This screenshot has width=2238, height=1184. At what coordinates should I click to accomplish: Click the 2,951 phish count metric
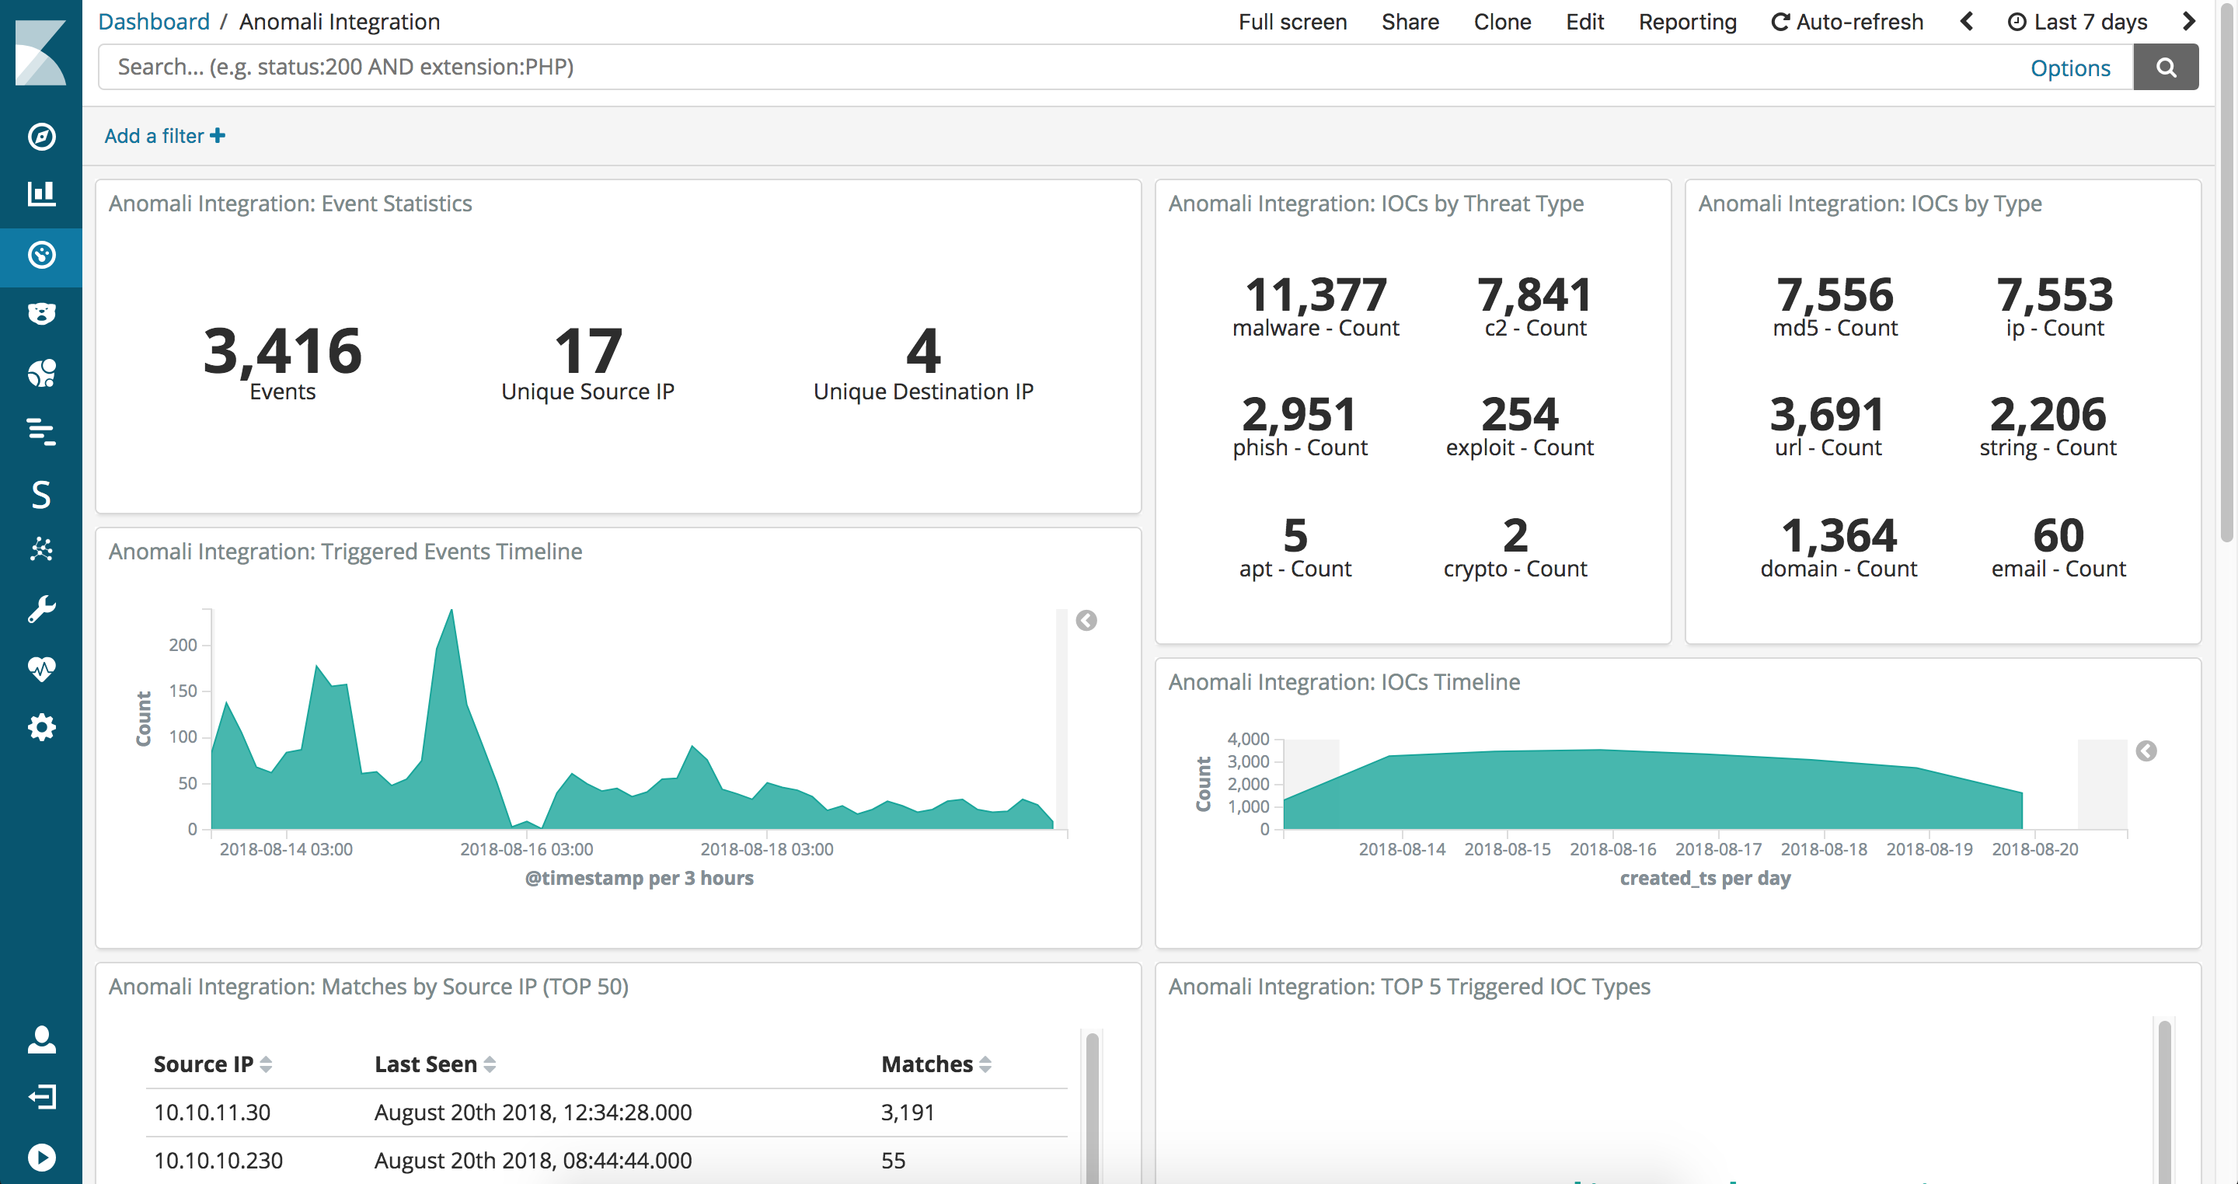1300,426
